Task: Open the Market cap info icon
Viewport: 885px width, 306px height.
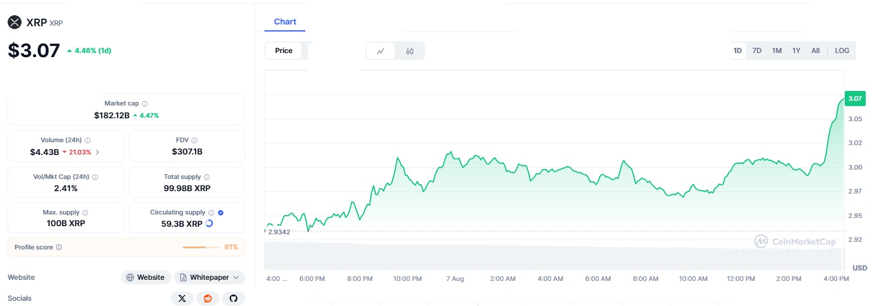Action: [x=145, y=103]
